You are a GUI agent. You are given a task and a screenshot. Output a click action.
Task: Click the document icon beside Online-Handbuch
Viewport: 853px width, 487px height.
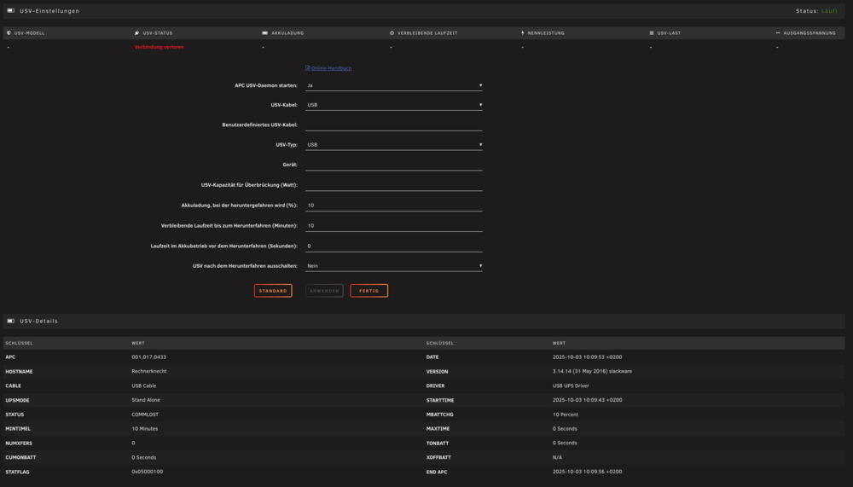click(307, 68)
